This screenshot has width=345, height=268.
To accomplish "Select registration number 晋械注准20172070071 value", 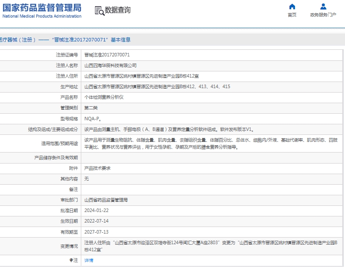I will point(107,55).
